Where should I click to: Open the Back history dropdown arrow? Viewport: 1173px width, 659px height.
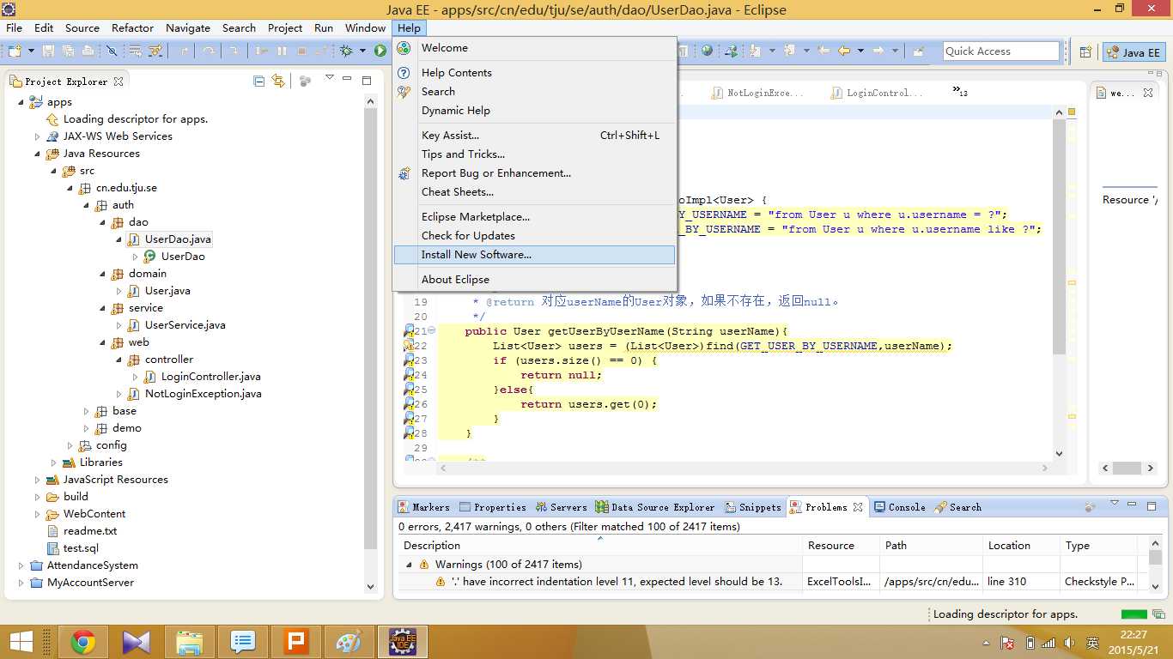[x=860, y=51]
